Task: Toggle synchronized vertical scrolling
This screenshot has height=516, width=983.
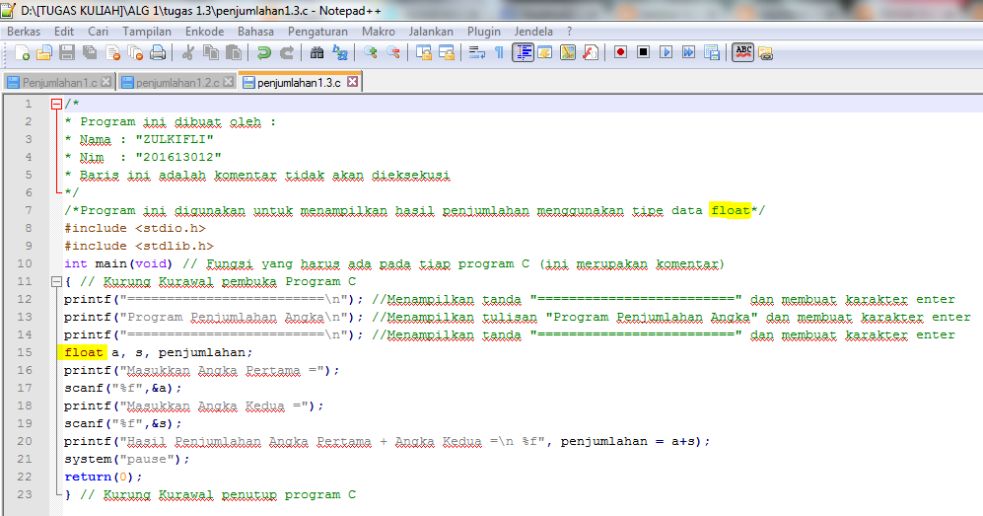Action: (x=424, y=52)
